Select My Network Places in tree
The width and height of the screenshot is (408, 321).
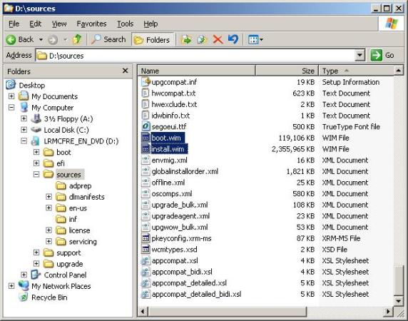pyautogui.click(x=61, y=286)
